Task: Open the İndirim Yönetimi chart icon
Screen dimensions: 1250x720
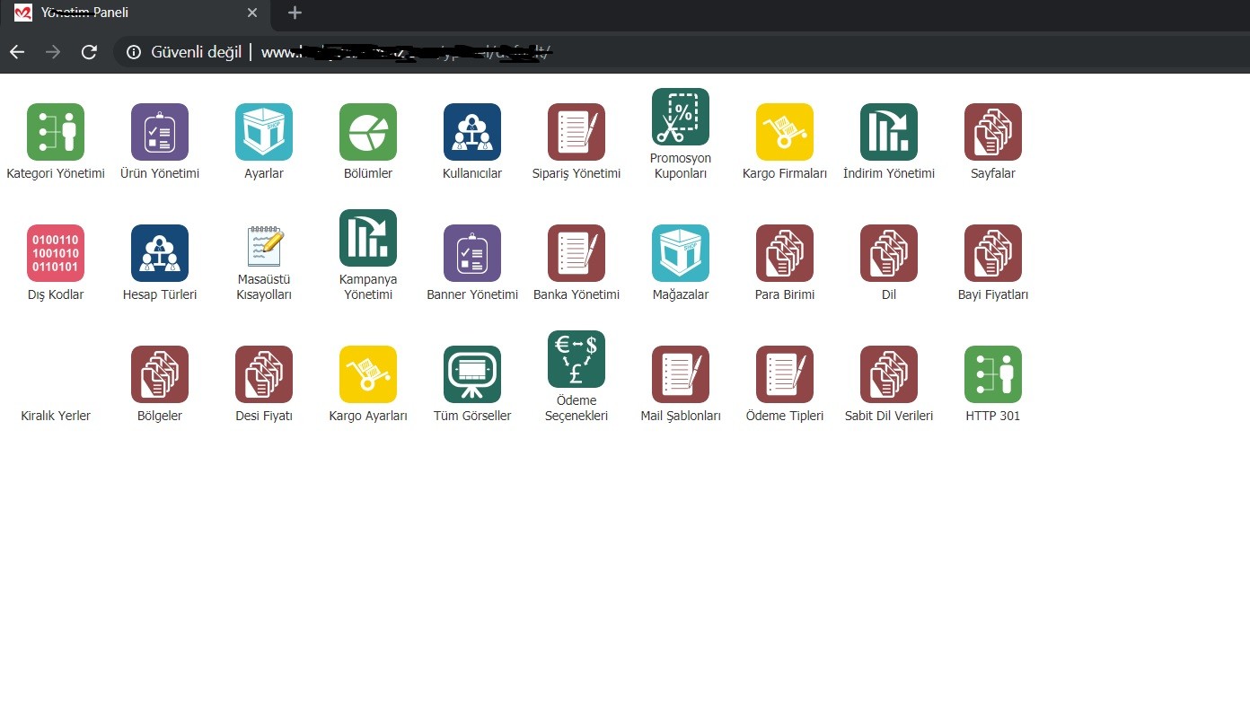Action: pyautogui.click(x=889, y=132)
